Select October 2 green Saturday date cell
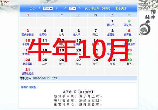 (129, 22)
